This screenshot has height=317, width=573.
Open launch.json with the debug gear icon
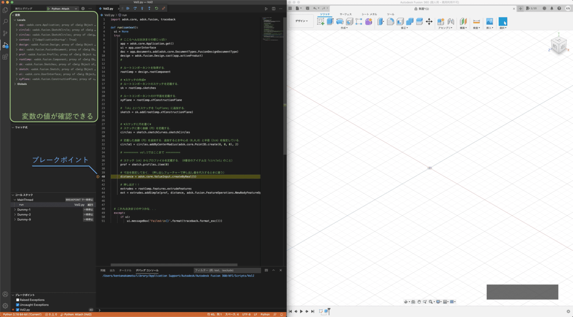coord(83,9)
